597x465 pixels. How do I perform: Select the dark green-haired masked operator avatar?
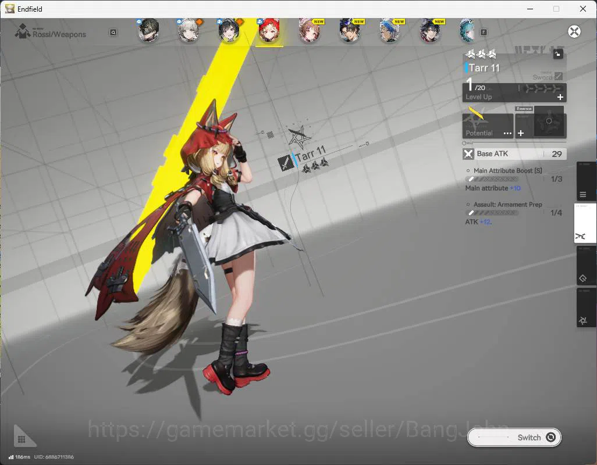click(x=148, y=30)
